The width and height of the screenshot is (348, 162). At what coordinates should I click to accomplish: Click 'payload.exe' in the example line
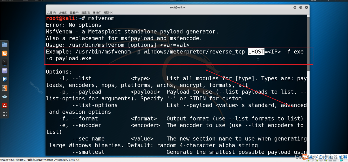(x=74, y=58)
